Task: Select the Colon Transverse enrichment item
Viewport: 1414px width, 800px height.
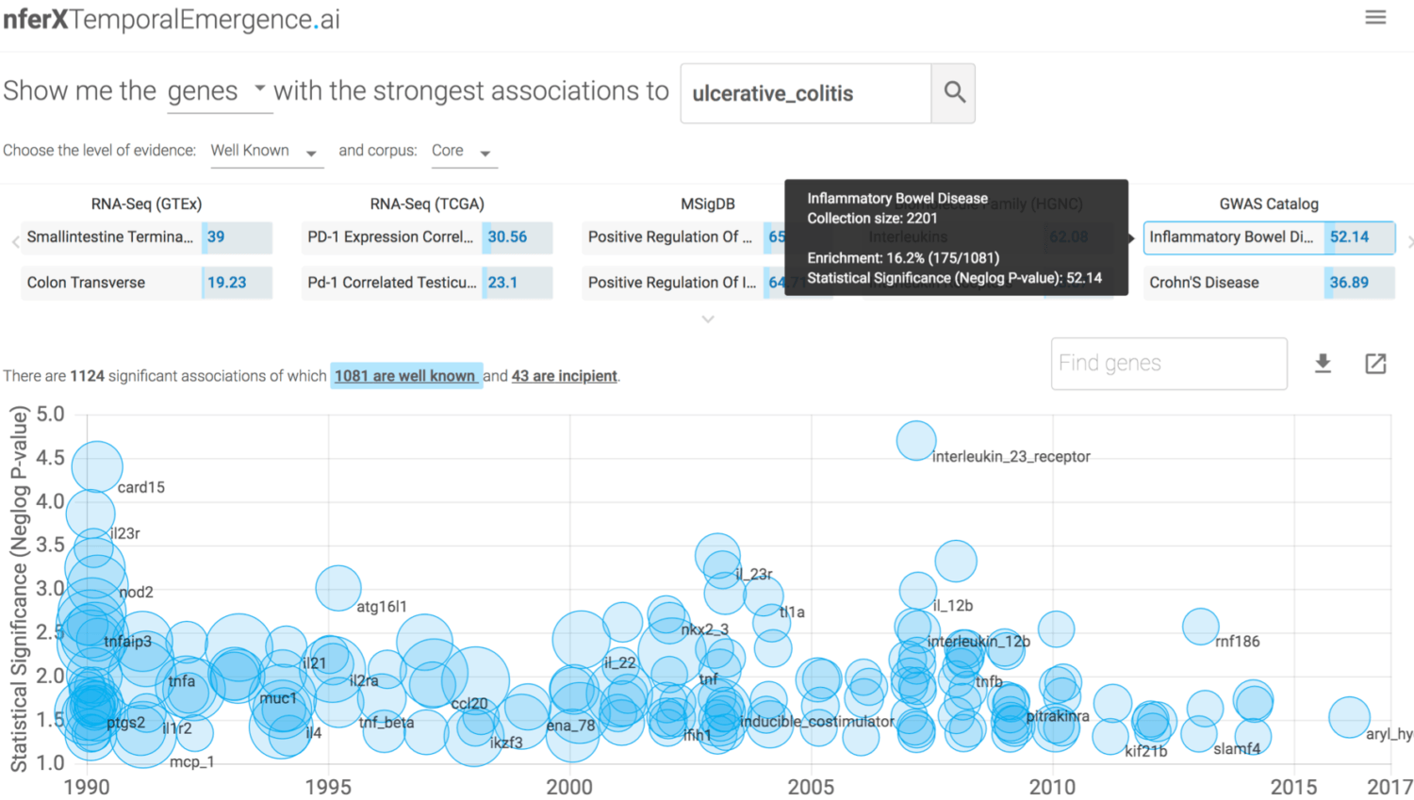Action: 146,283
